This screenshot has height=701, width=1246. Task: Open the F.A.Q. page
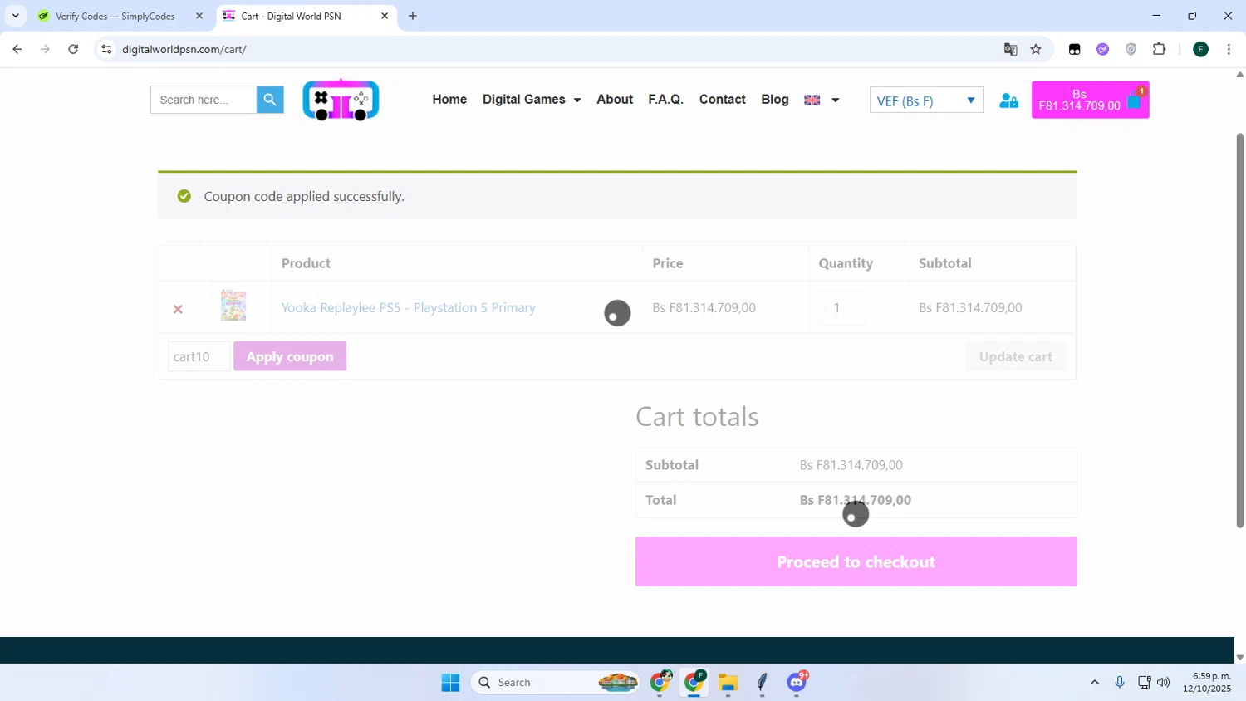coord(665,100)
